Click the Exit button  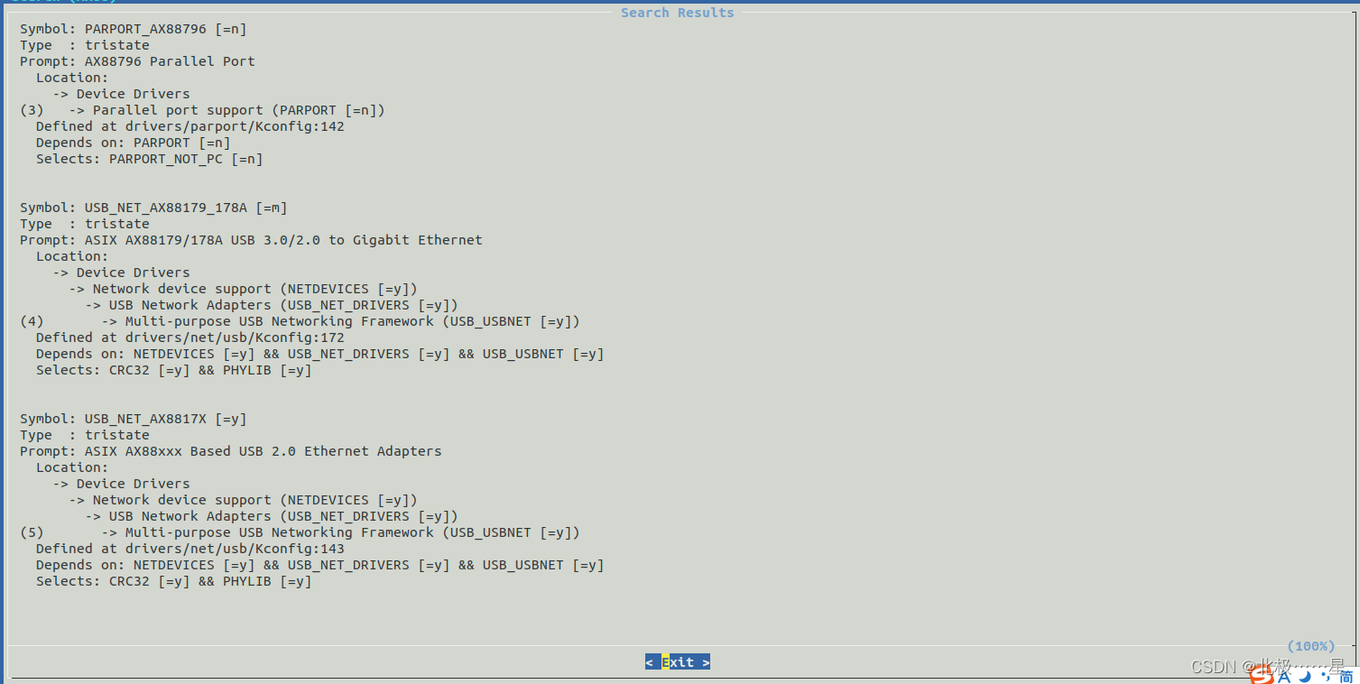point(678,662)
